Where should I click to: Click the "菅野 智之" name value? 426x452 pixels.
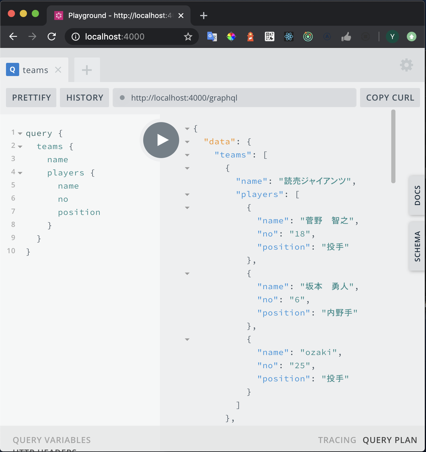327,221
